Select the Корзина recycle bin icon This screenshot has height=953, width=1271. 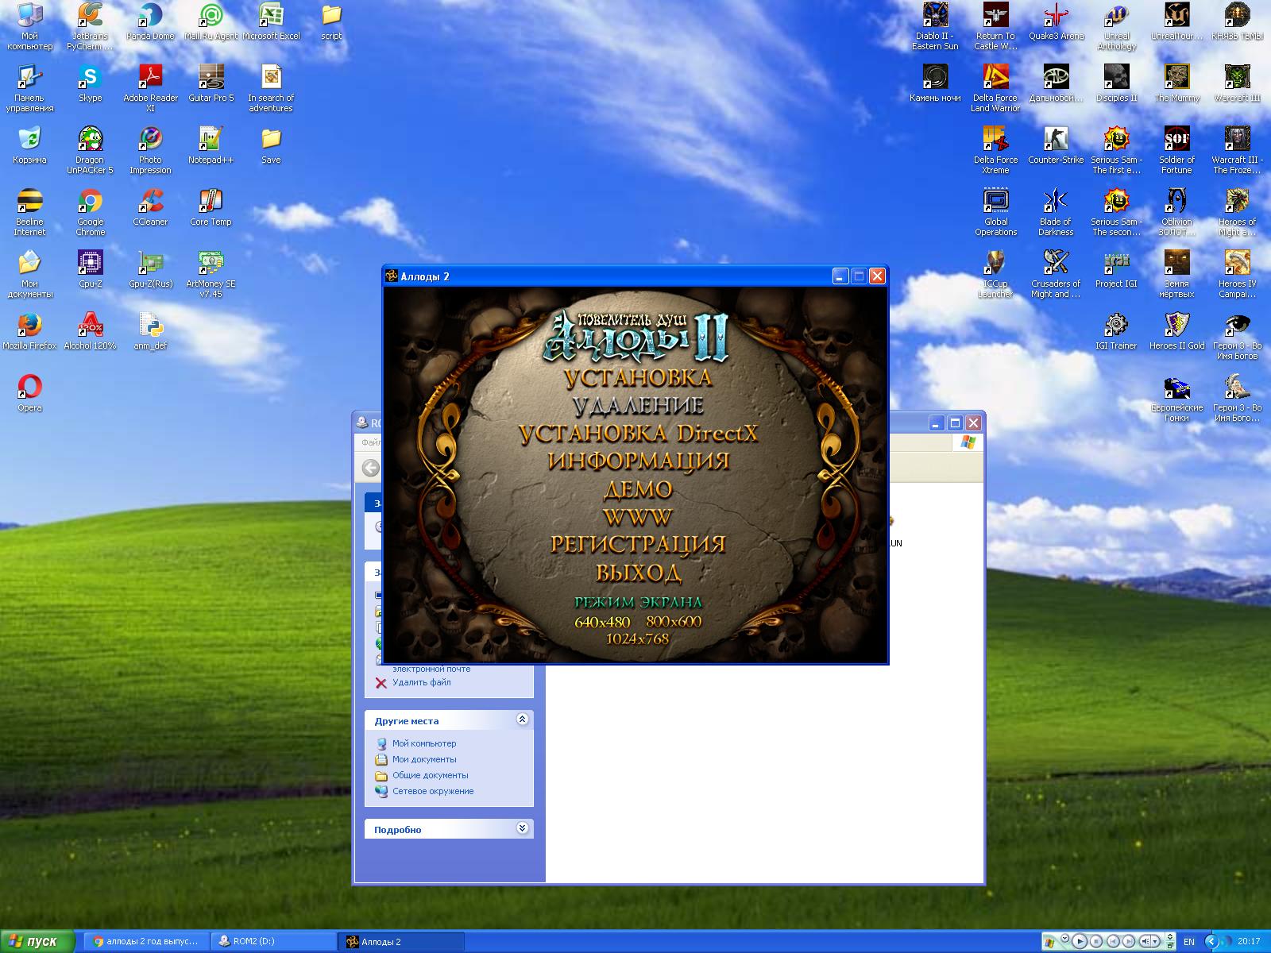pos(29,146)
